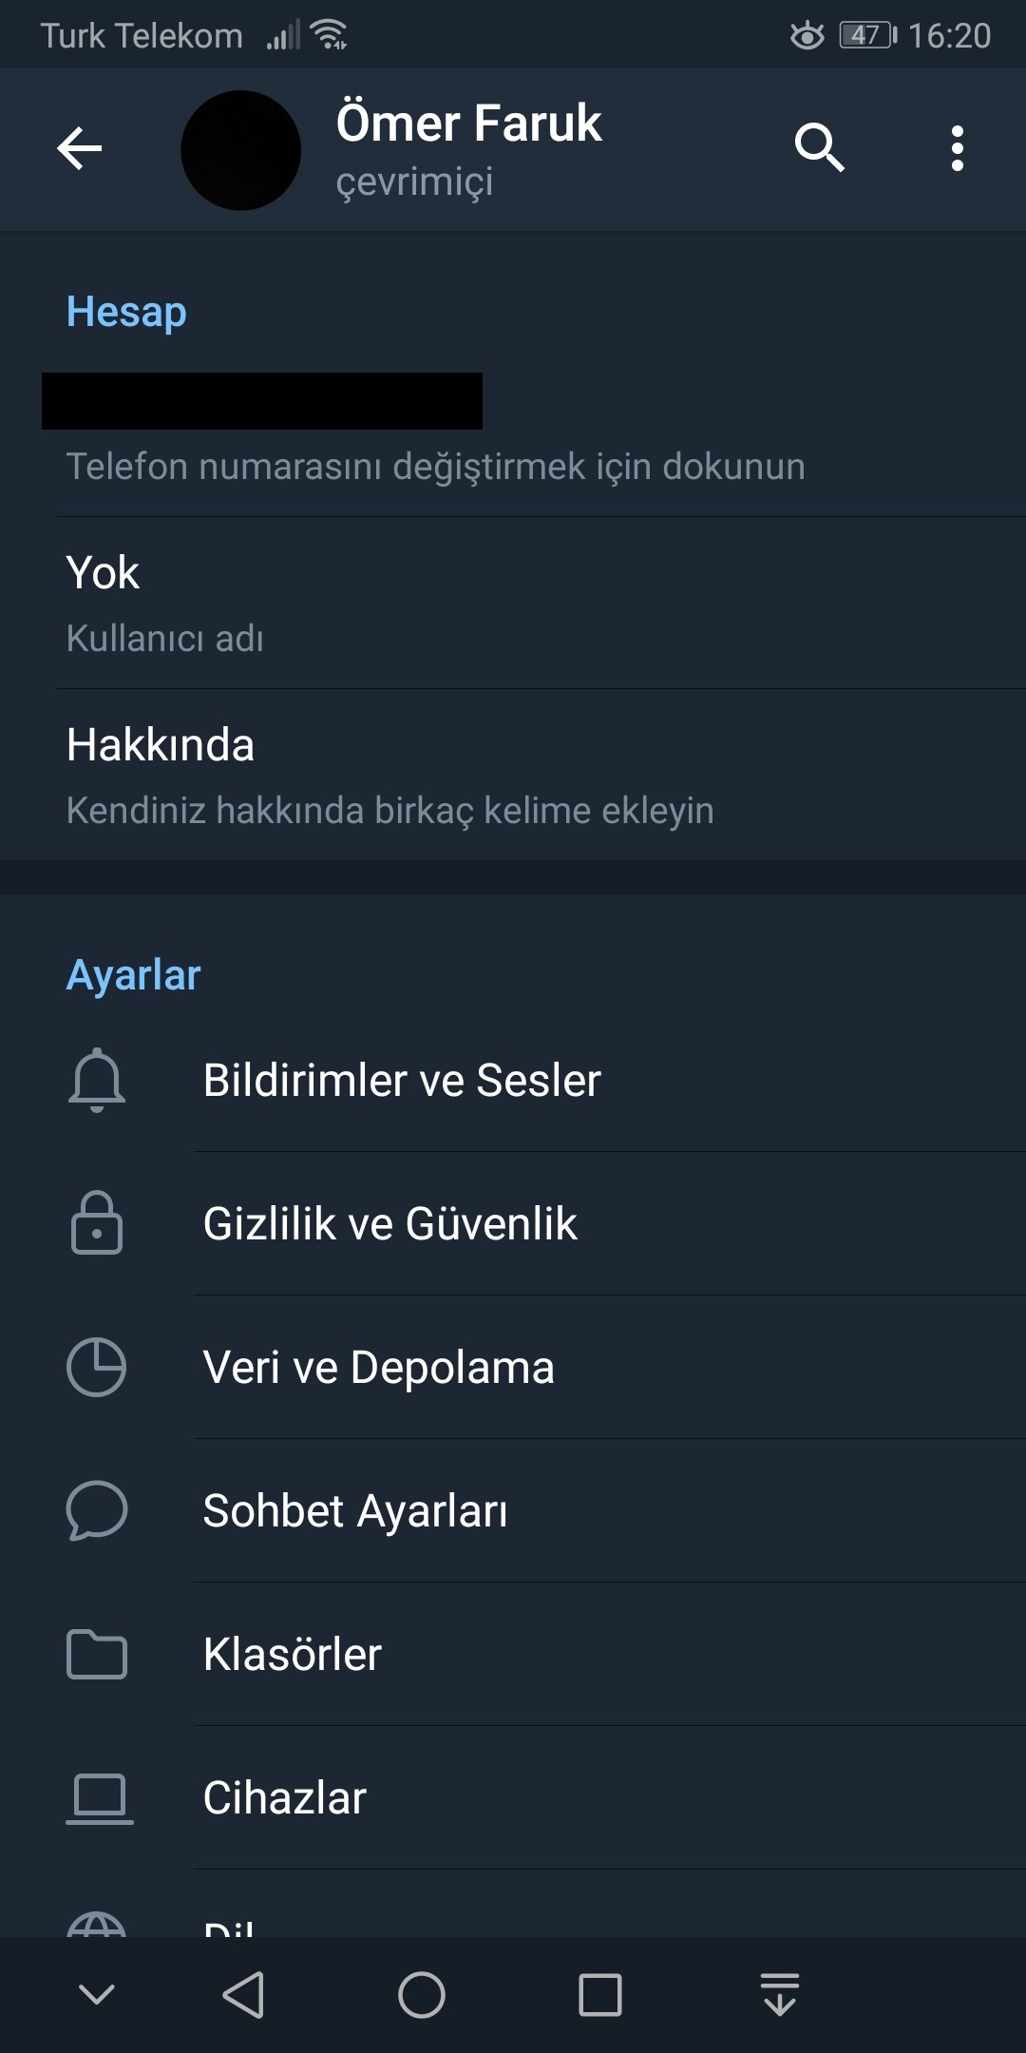
Task: Tap the chat bubble icon
Action: click(97, 1510)
